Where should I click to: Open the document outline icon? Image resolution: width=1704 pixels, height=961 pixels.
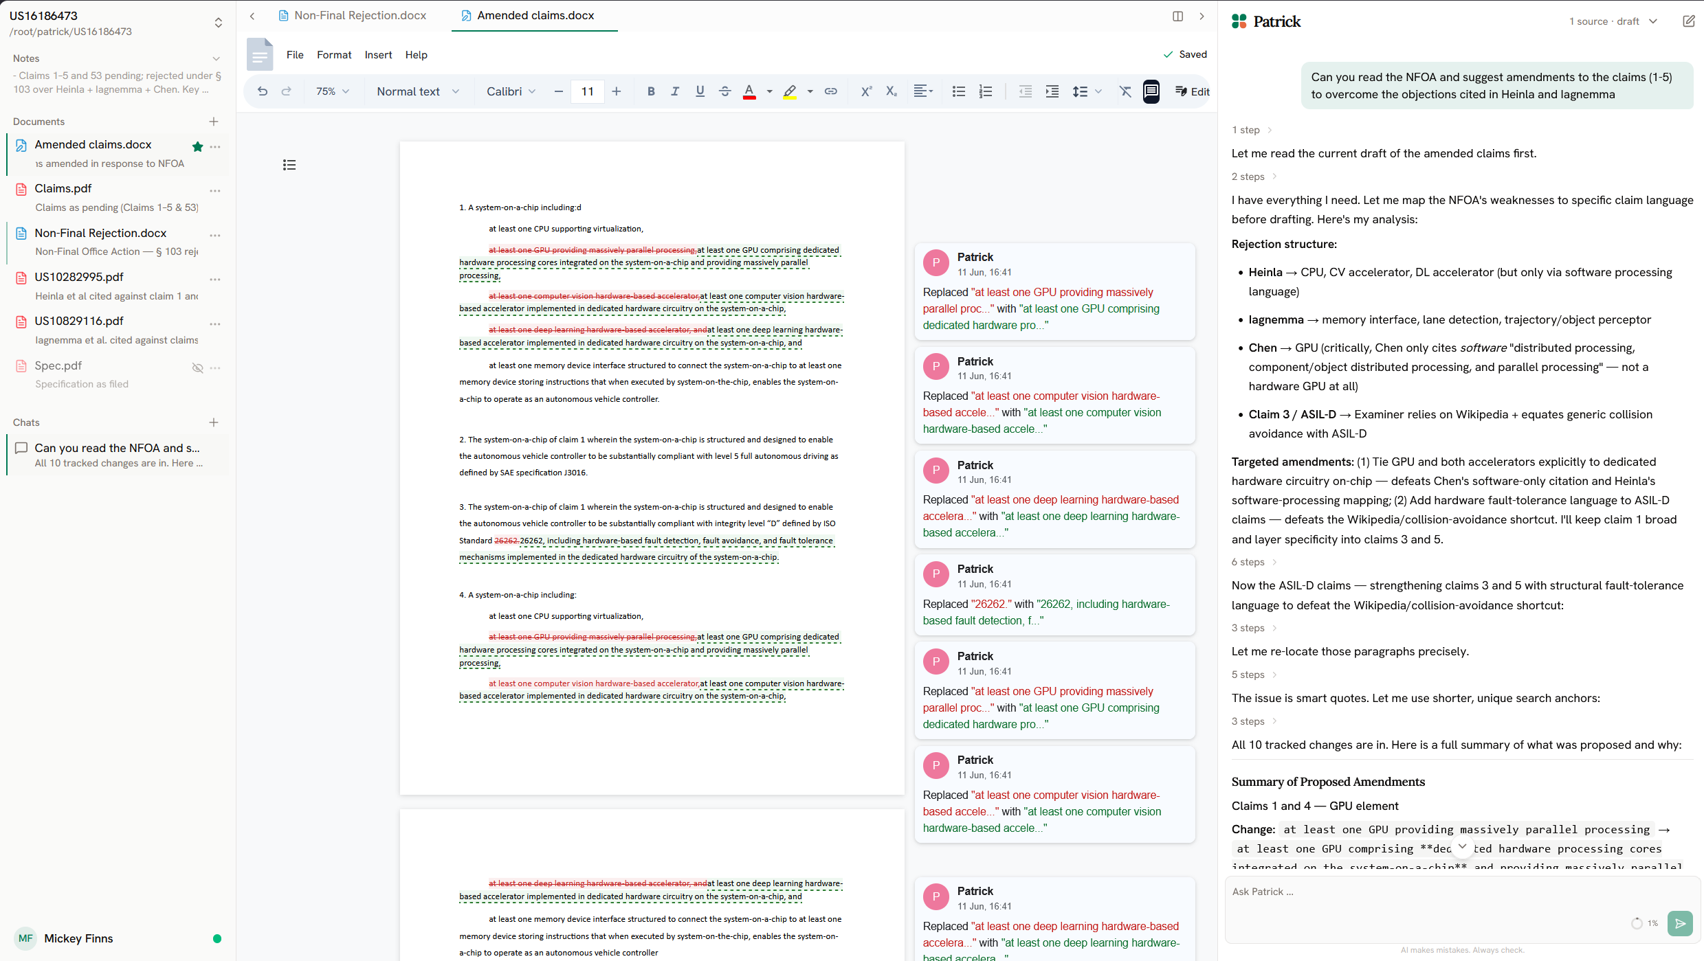(289, 165)
